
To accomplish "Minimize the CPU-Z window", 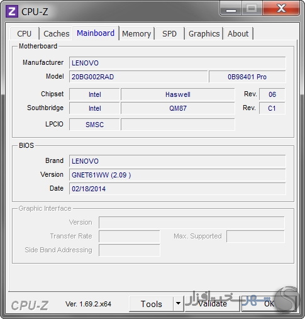I will 231,9.
